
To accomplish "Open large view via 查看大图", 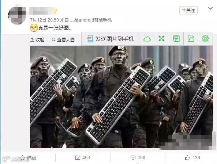I will pyautogui.click(x=63, y=40).
